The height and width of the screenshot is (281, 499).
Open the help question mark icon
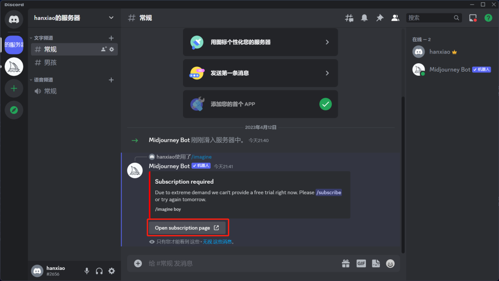click(488, 18)
